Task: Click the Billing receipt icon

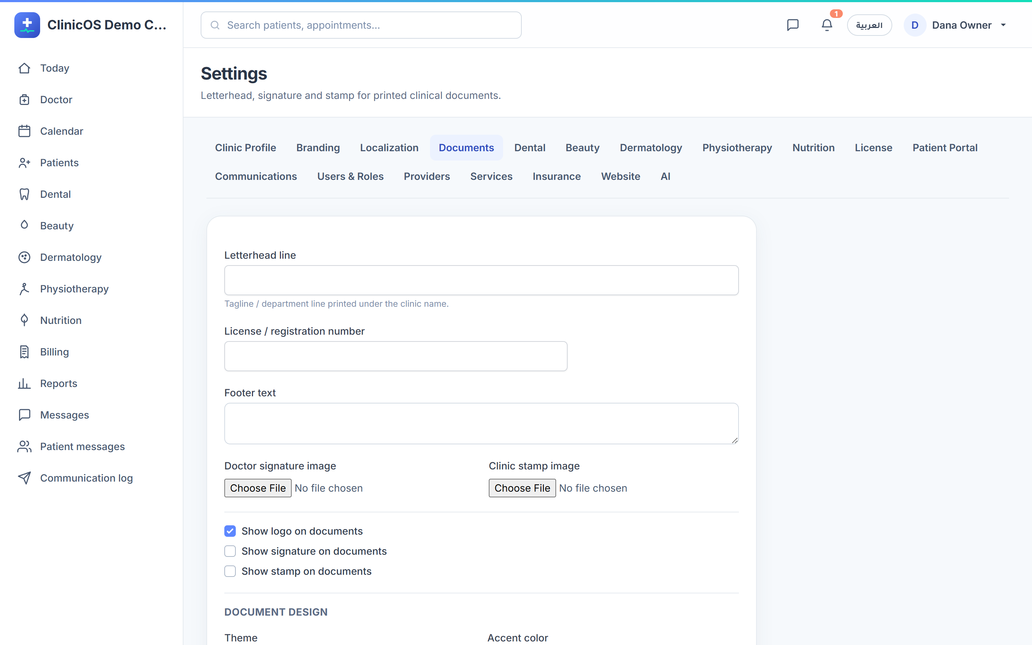Action: [x=24, y=352]
